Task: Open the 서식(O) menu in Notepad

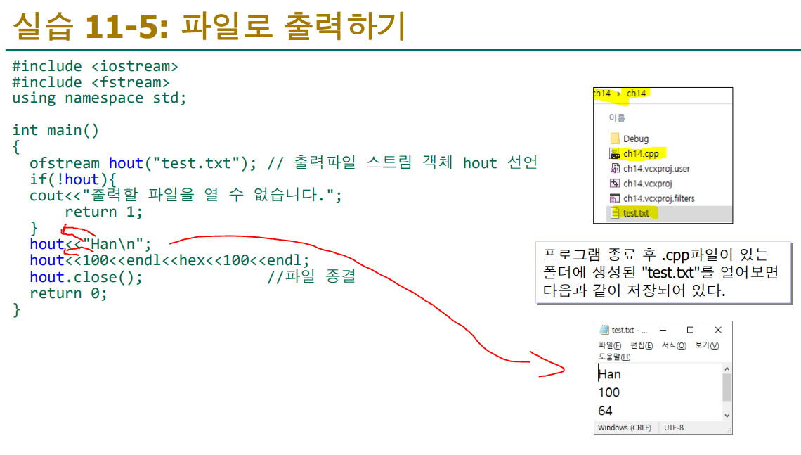Action: (674, 345)
